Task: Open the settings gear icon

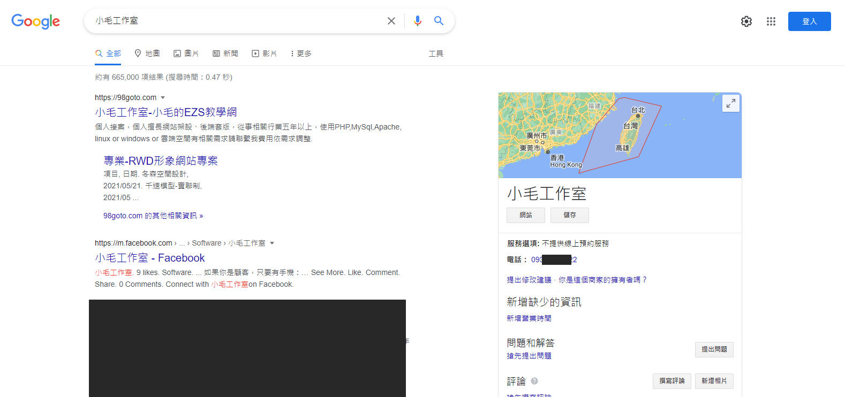Action: click(x=746, y=21)
